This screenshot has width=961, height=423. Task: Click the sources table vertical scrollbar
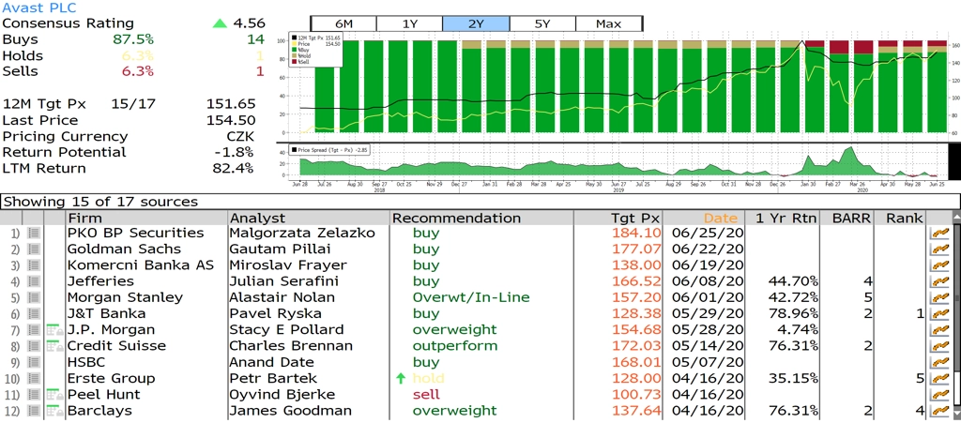point(956,315)
